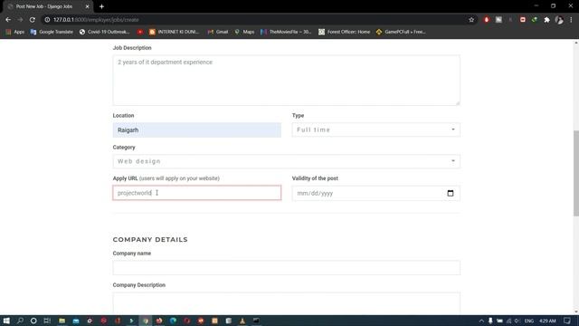
Task: Select the Post New Job - Django Jobs tab
Action: [48, 6]
